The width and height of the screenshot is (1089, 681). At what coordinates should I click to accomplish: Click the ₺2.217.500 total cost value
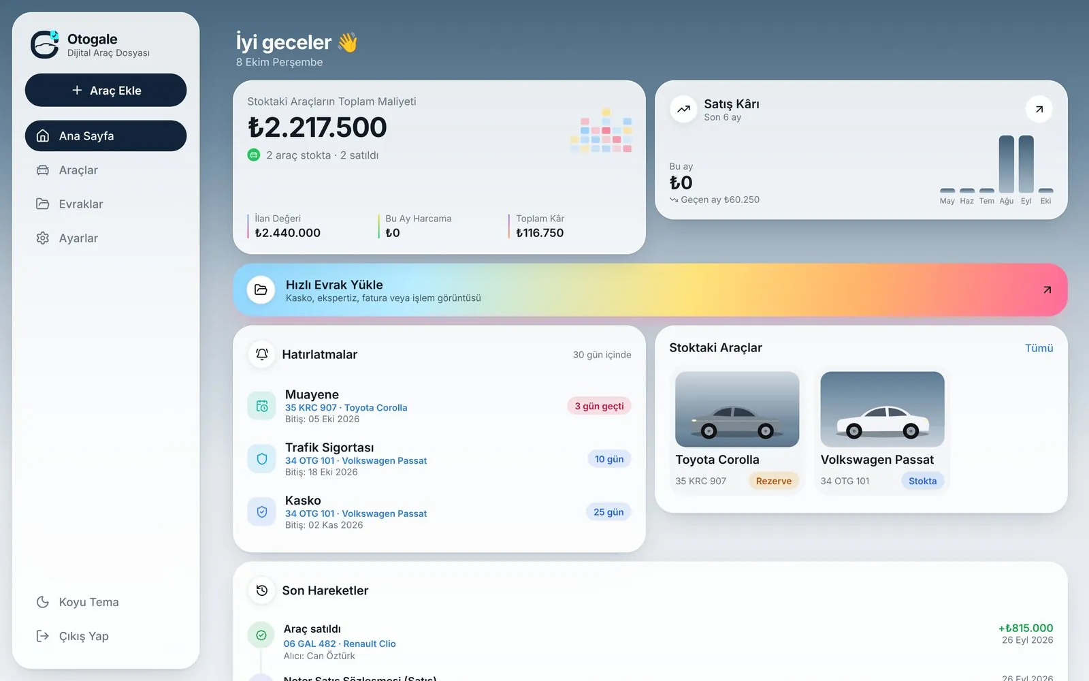317,127
